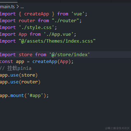Click the main.ts breadcrumb item
Screen dimensions: 131x131
[x=7, y=7]
